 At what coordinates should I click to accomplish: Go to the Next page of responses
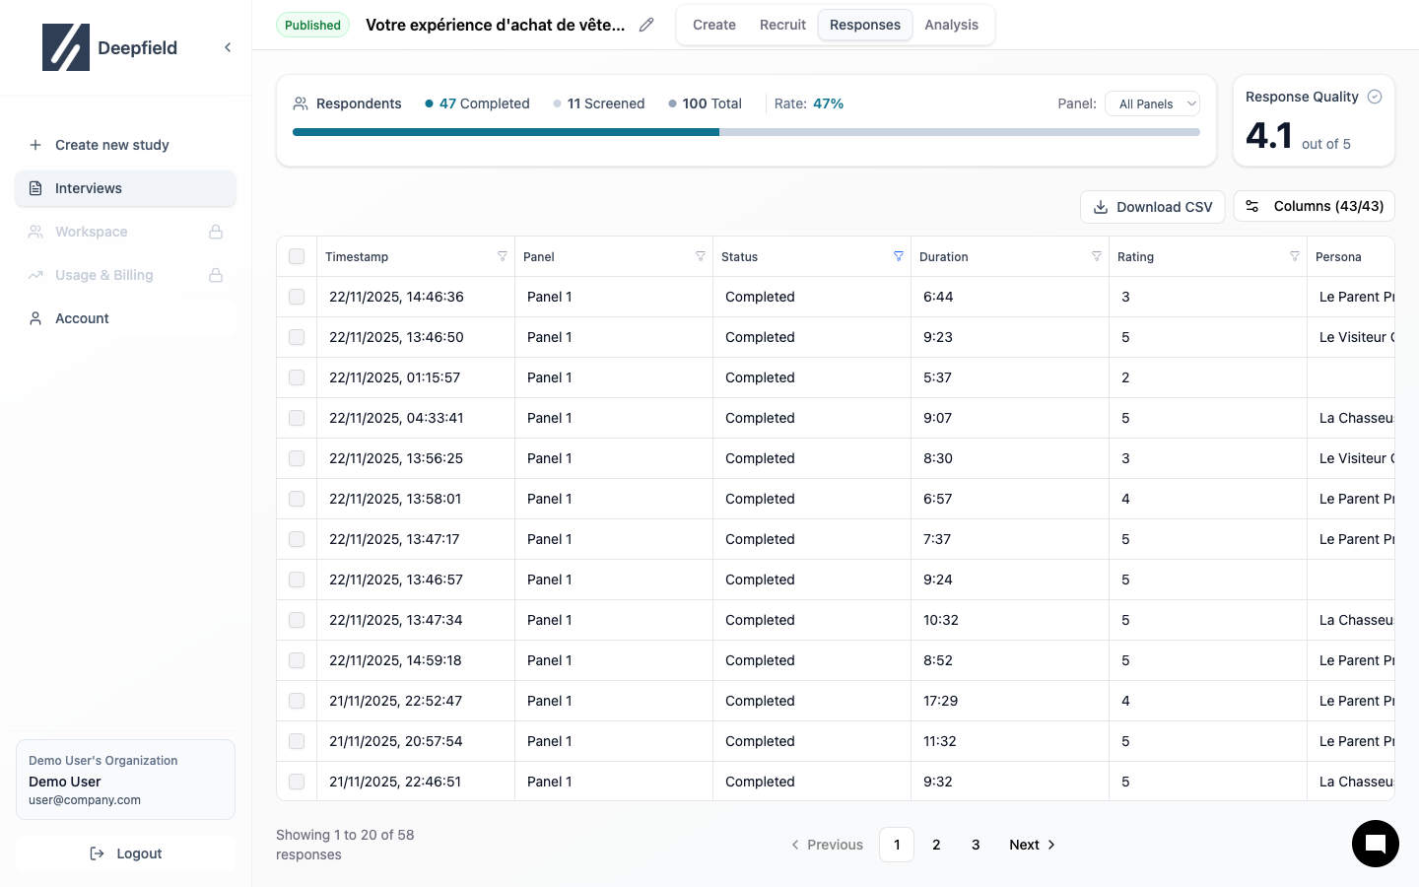coord(1032,845)
